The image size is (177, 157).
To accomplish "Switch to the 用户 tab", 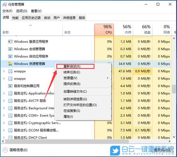I will tap(56, 18).
